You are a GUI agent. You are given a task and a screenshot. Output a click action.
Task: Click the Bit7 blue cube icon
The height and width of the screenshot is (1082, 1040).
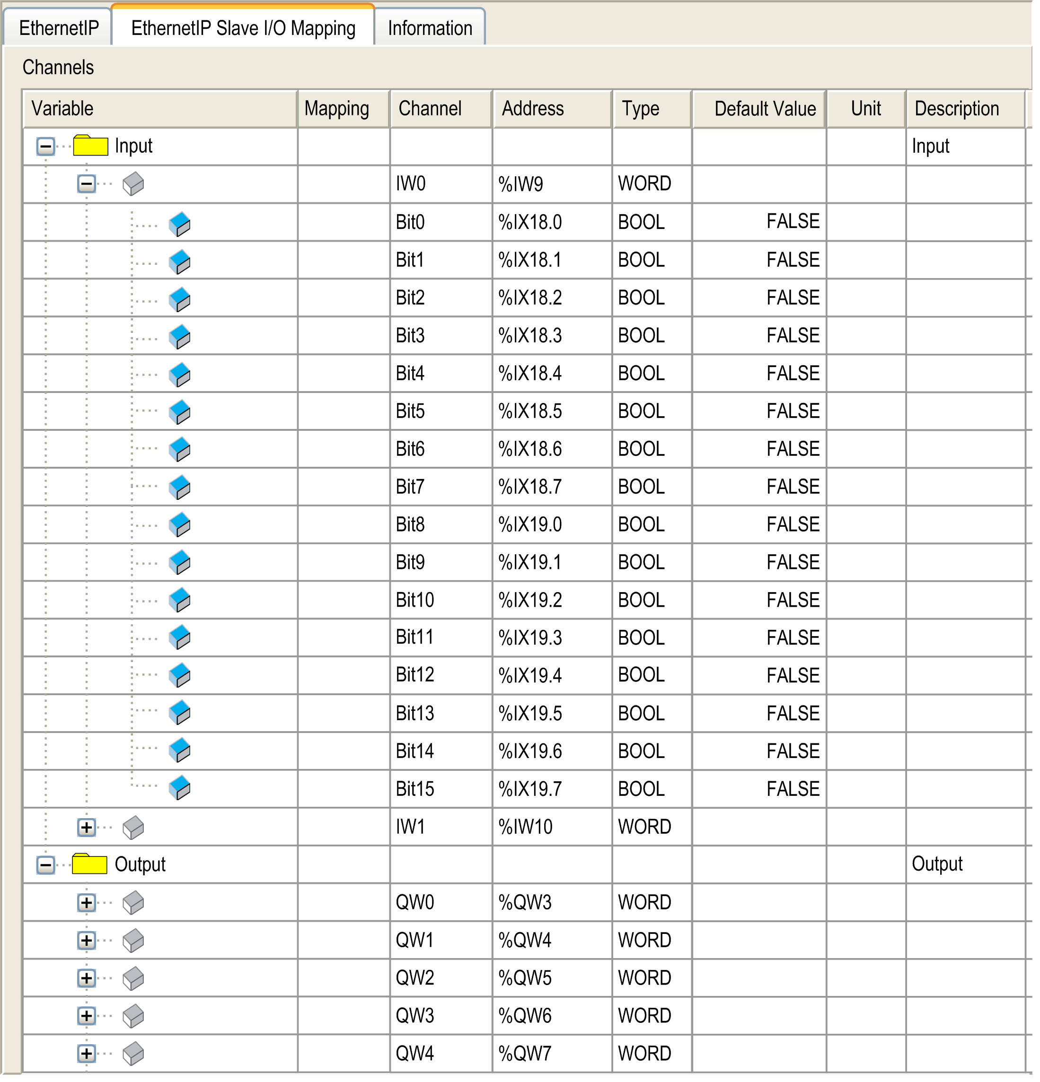point(179,486)
